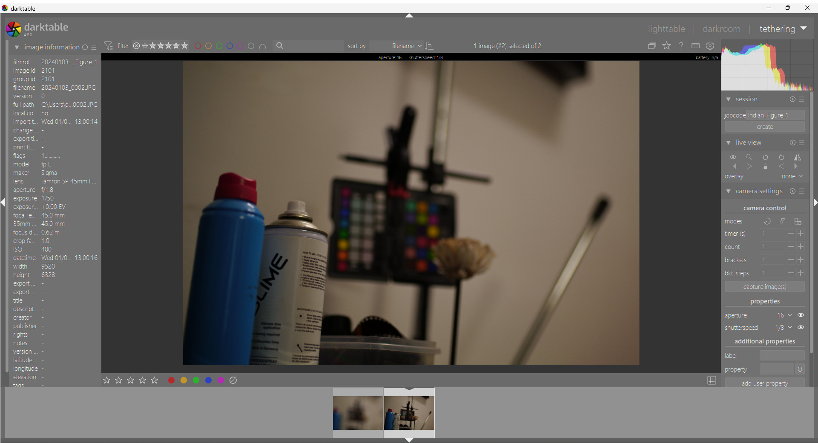Toggle the green color label filter
Screen dimensions: 818x443
tap(219, 46)
